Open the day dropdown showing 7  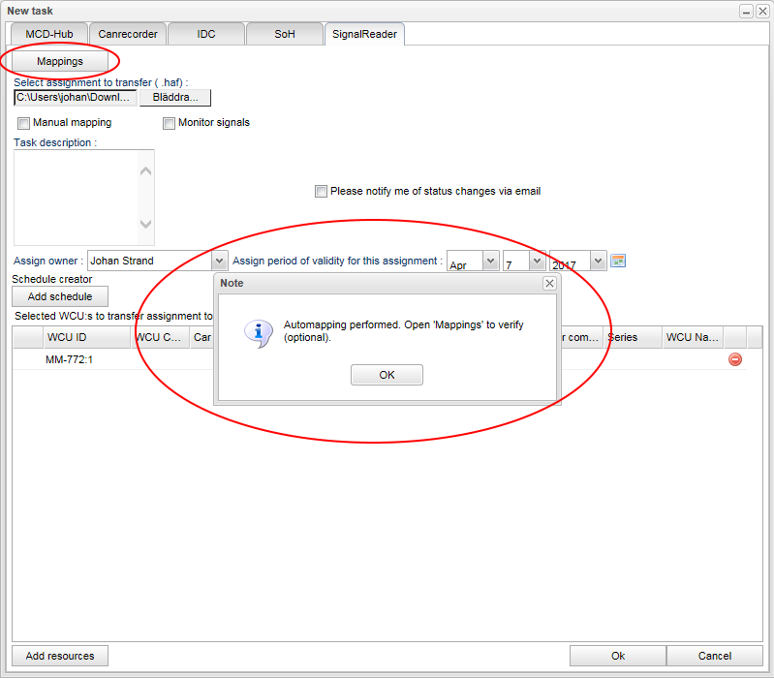pyautogui.click(x=537, y=262)
